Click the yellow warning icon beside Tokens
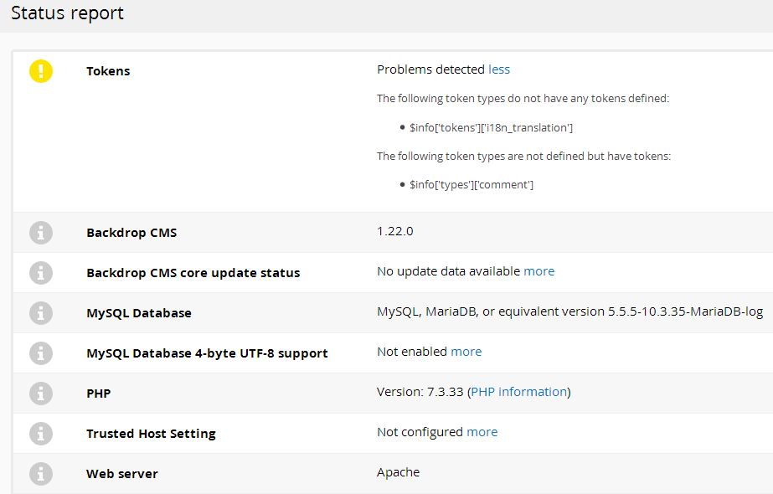The height and width of the screenshot is (494, 773). tap(41, 71)
